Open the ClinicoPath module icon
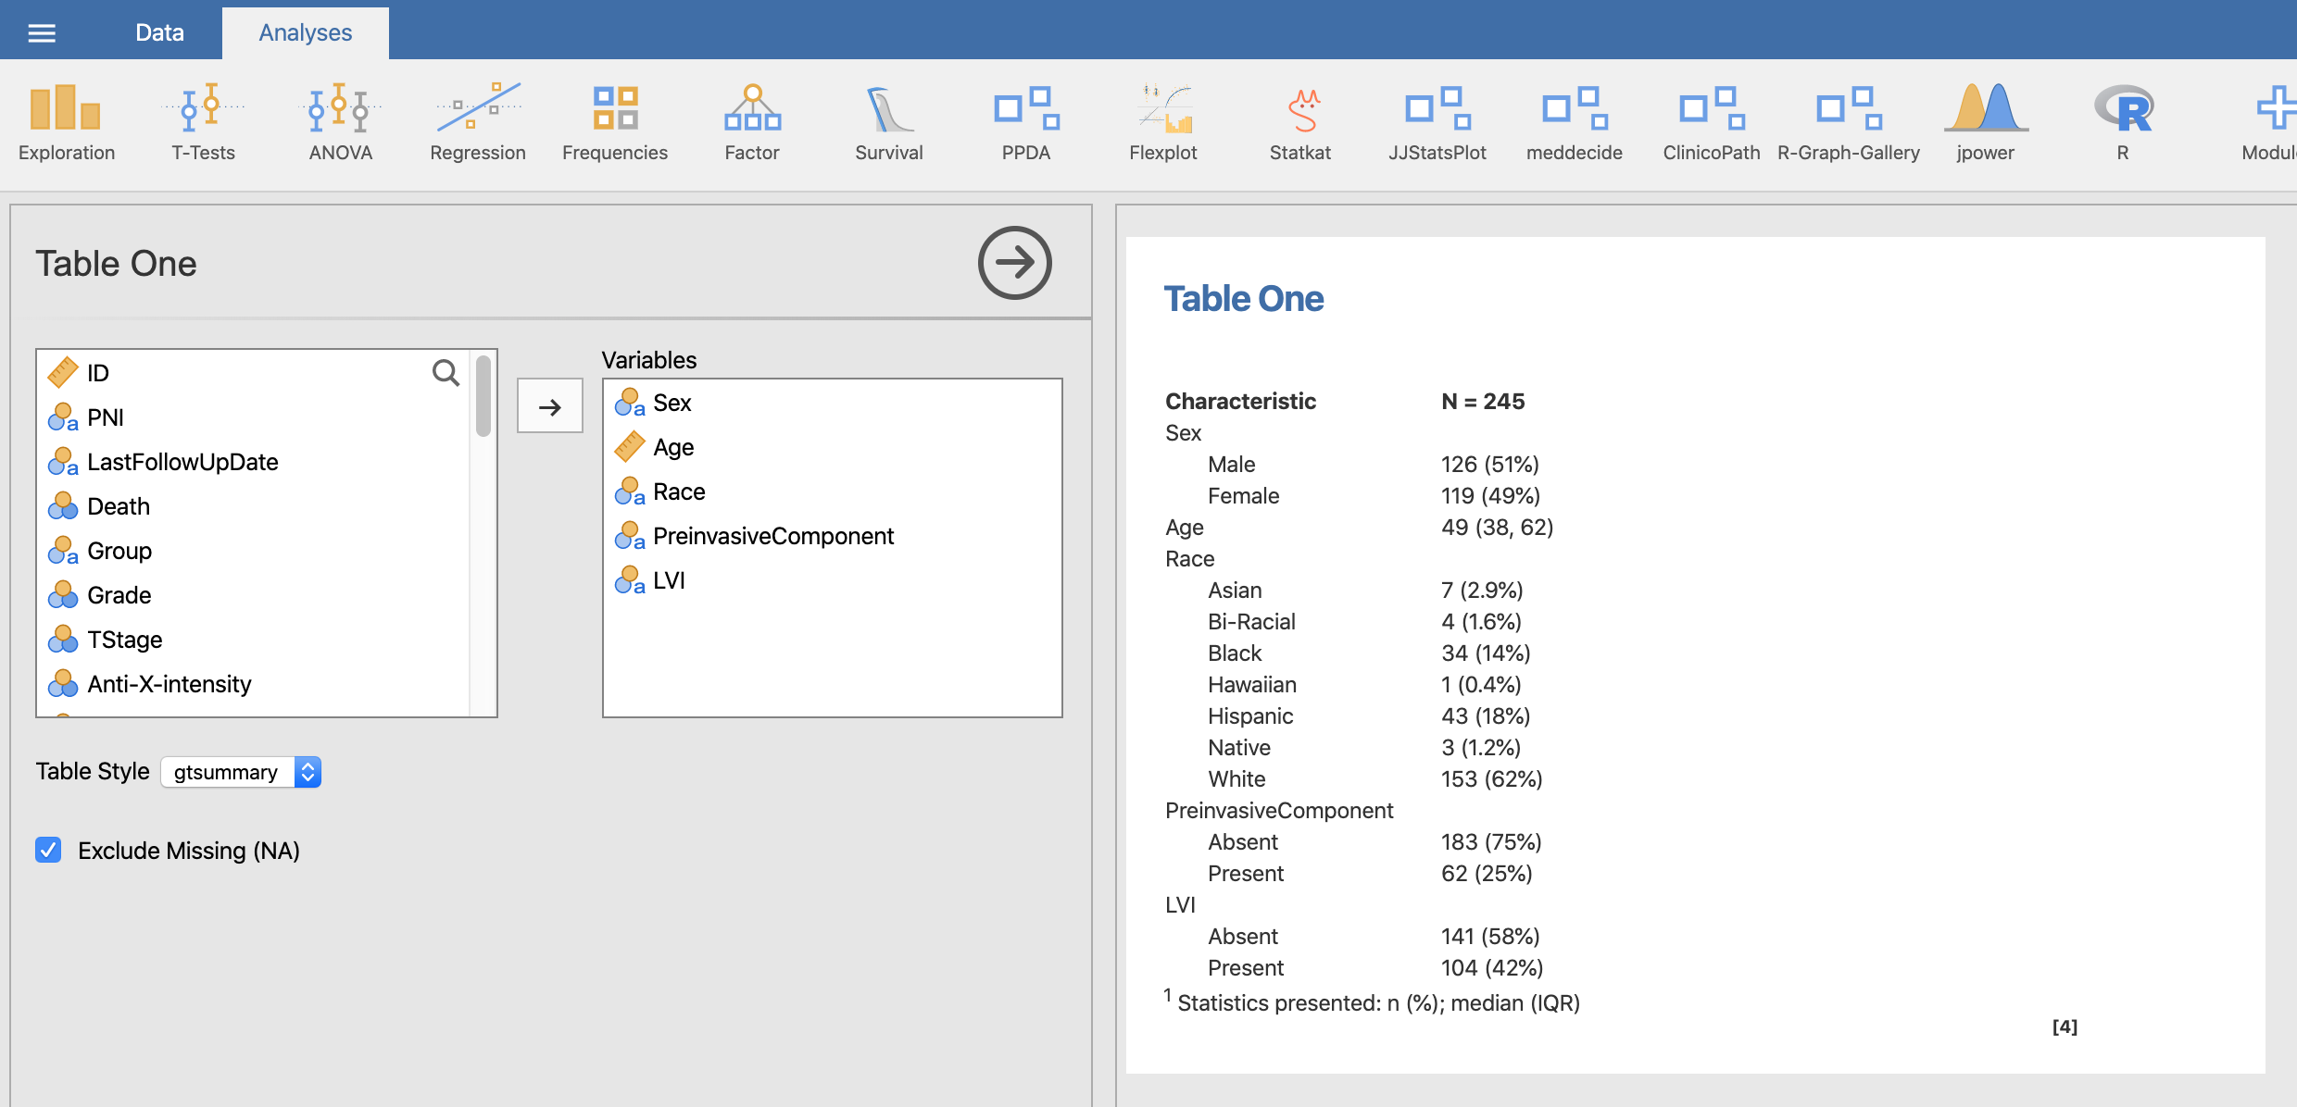This screenshot has width=2297, height=1107. 1710,120
